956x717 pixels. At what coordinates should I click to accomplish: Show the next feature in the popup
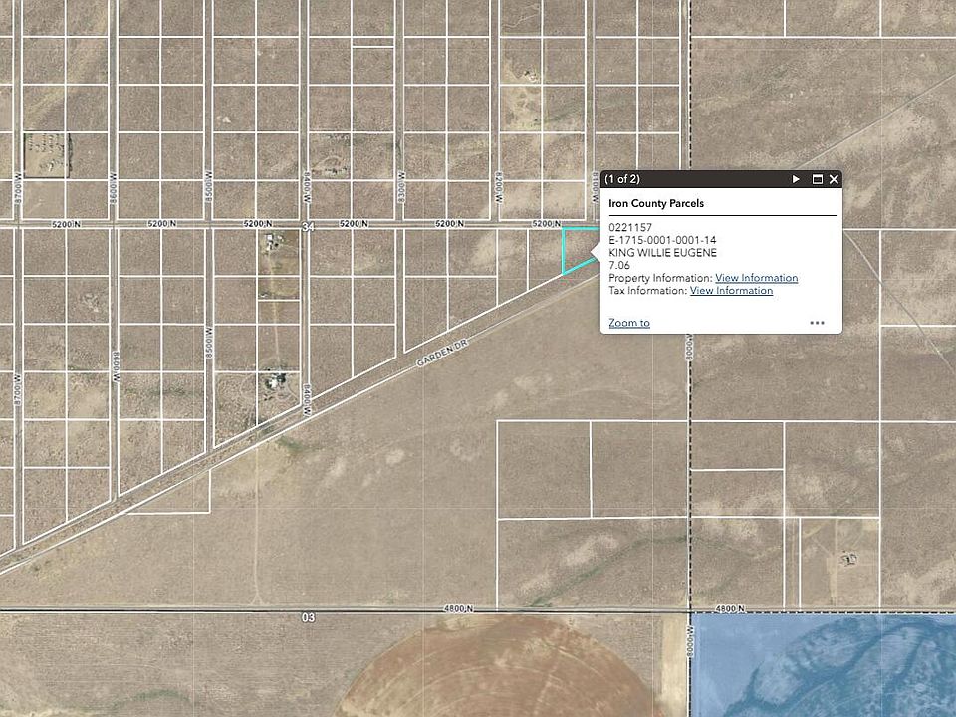pyautogui.click(x=796, y=179)
